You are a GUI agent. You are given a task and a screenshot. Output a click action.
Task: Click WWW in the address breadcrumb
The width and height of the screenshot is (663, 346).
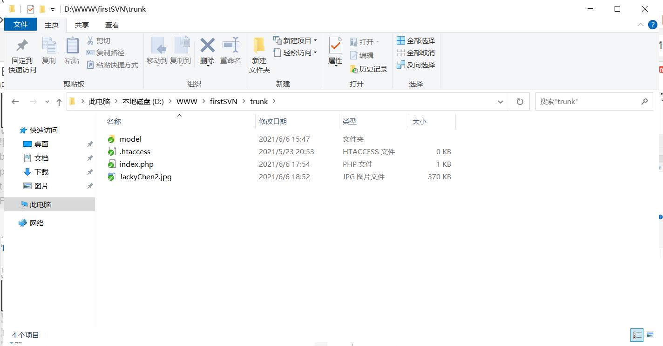[x=187, y=101]
